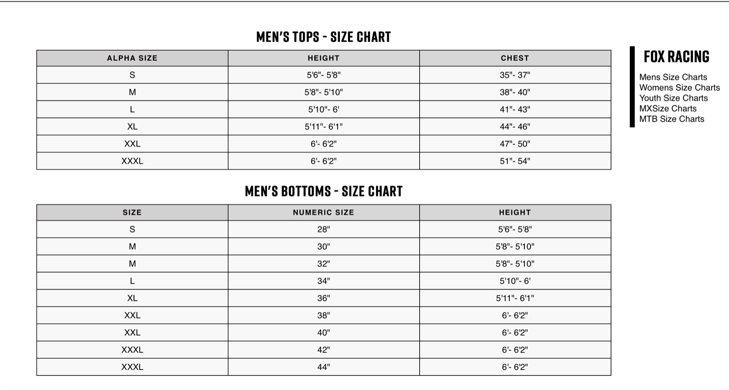This screenshot has height=390, width=729.
Task: Open the MXSize Charts link
Action: (x=667, y=108)
